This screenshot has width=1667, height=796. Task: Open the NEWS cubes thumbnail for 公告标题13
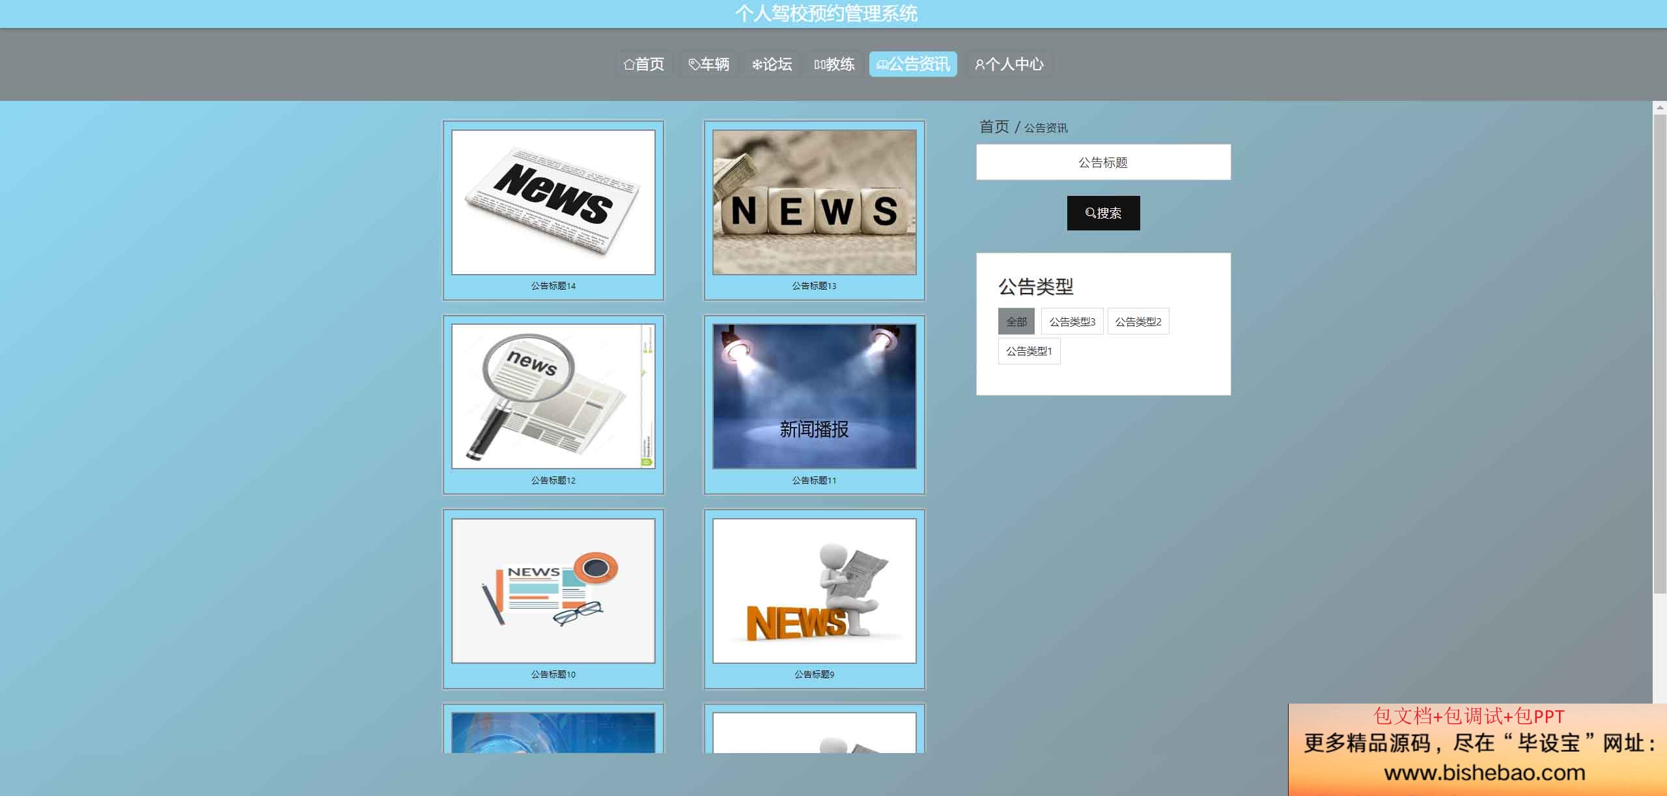815,202
